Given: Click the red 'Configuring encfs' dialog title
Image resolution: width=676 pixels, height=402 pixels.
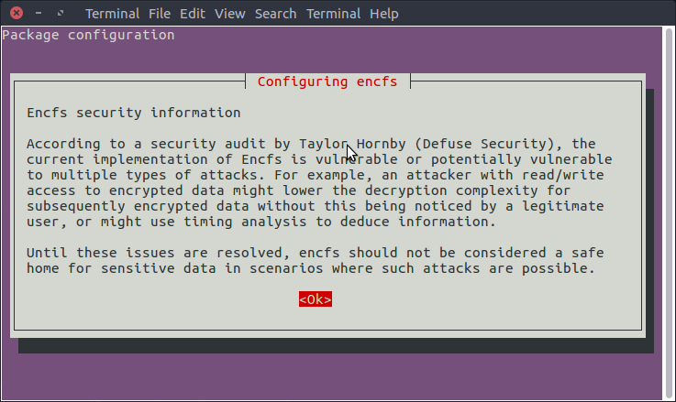Looking at the screenshot, I should (x=327, y=81).
